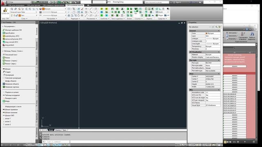This screenshot has width=262, height=147.
Task: Toggle the layer lock icon
Action: [17, 16]
